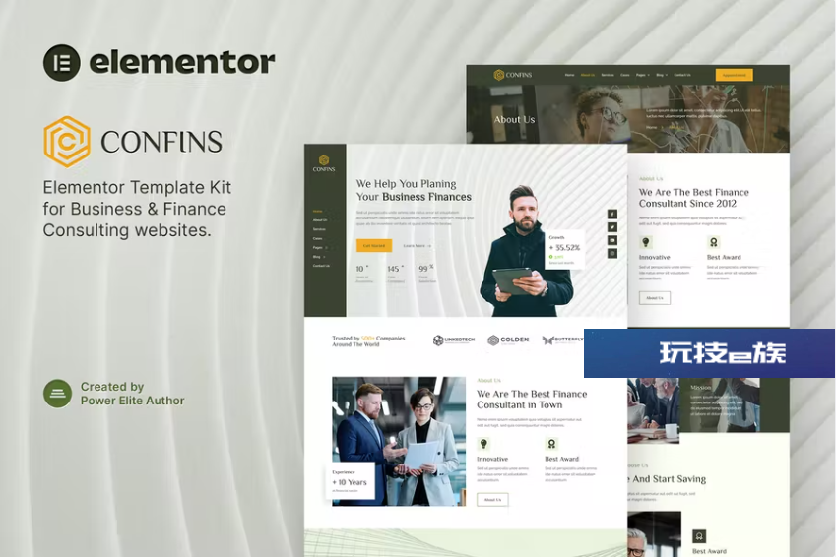Image resolution: width=836 pixels, height=557 pixels.
Task: Click the '99' client satisfaction stat
Action: click(427, 272)
